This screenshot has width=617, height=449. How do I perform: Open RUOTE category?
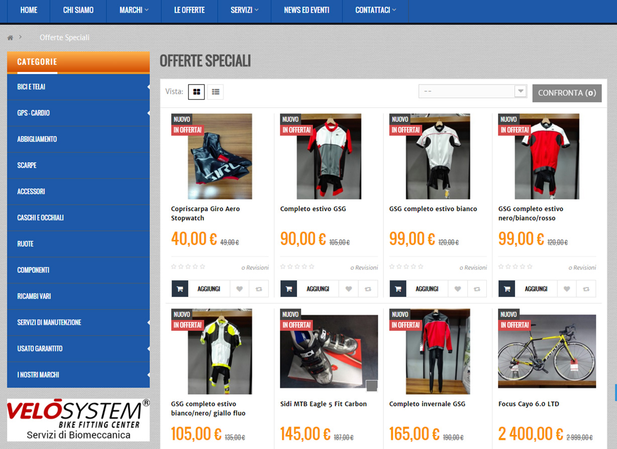78,244
